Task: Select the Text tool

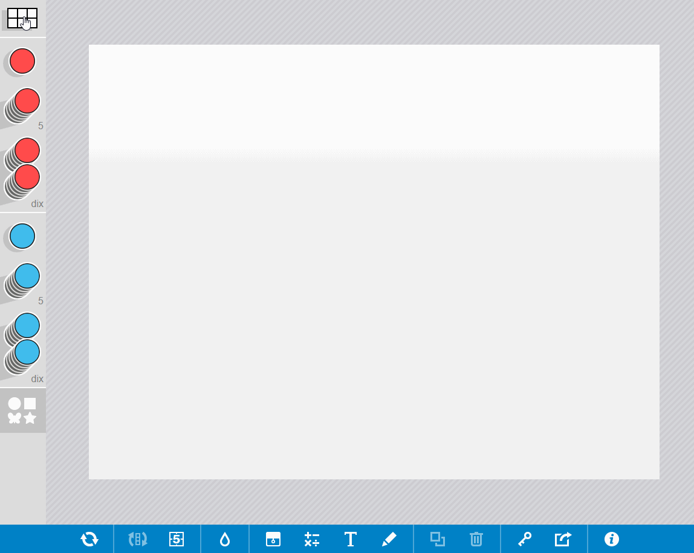Action: click(x=351, y=539)
